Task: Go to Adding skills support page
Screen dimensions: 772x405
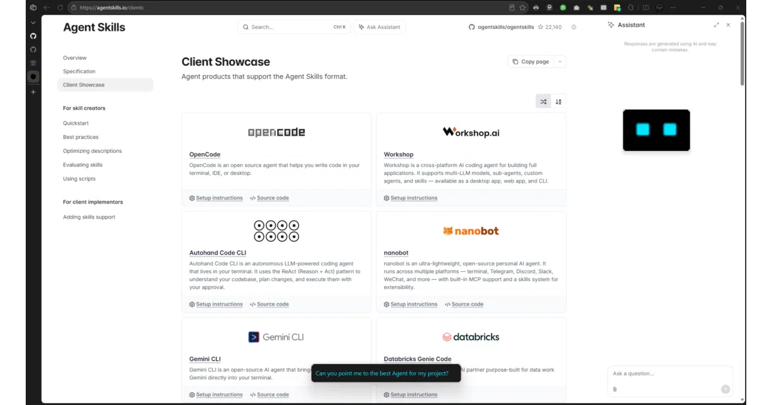Action: (x=89, y=217)
